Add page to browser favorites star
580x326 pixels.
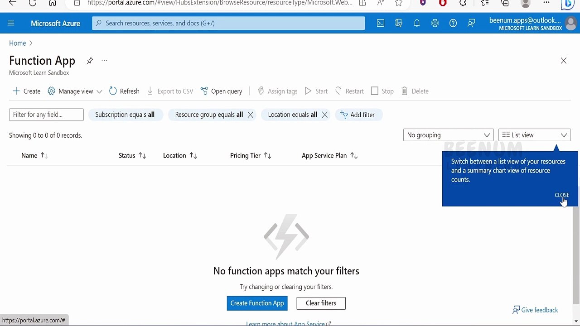pos(399,3)
